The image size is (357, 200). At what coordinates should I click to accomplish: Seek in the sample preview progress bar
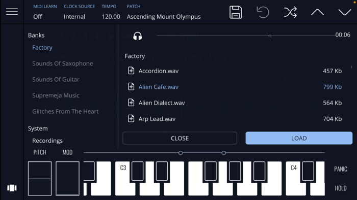(246, 36)
